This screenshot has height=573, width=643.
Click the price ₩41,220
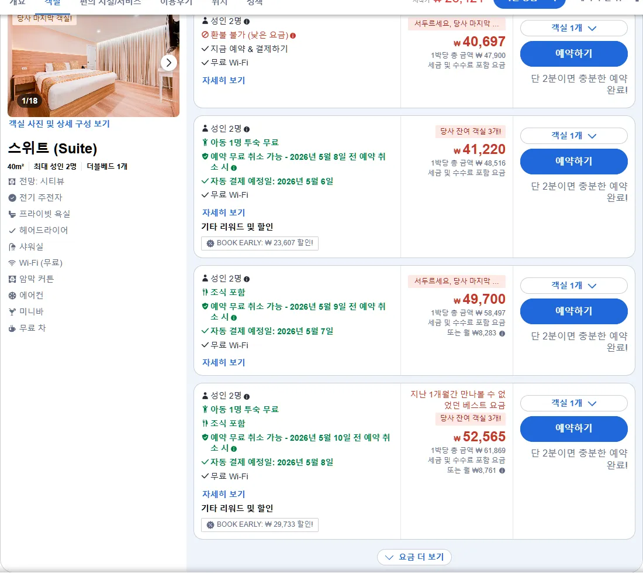pyautogui.click(x=479, y=149)
